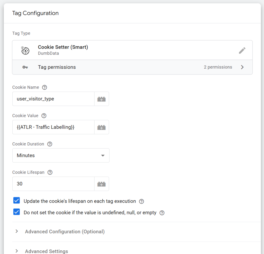Viewport: 264px width, 254px height.
Task: Click the Cookie Name input field
Action: pyautogui.click(x=53, y=99)
